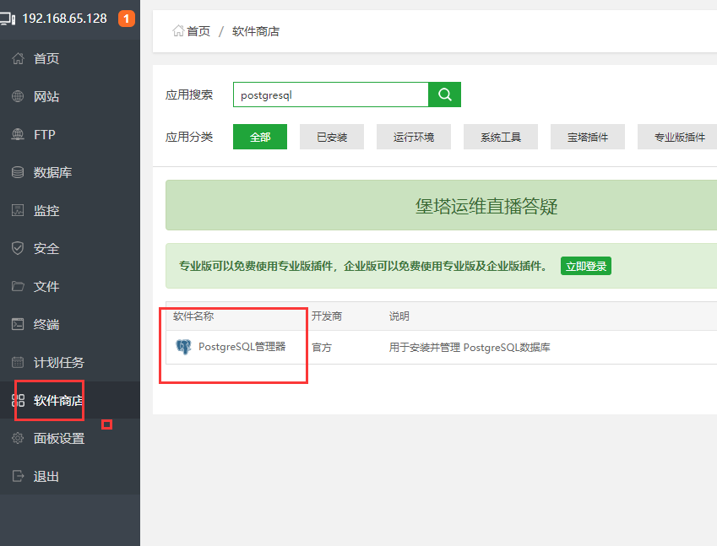This screenshot has height=546, width=717.
Task: Switch to 系统工具 category tab
Action: point(501,137)
